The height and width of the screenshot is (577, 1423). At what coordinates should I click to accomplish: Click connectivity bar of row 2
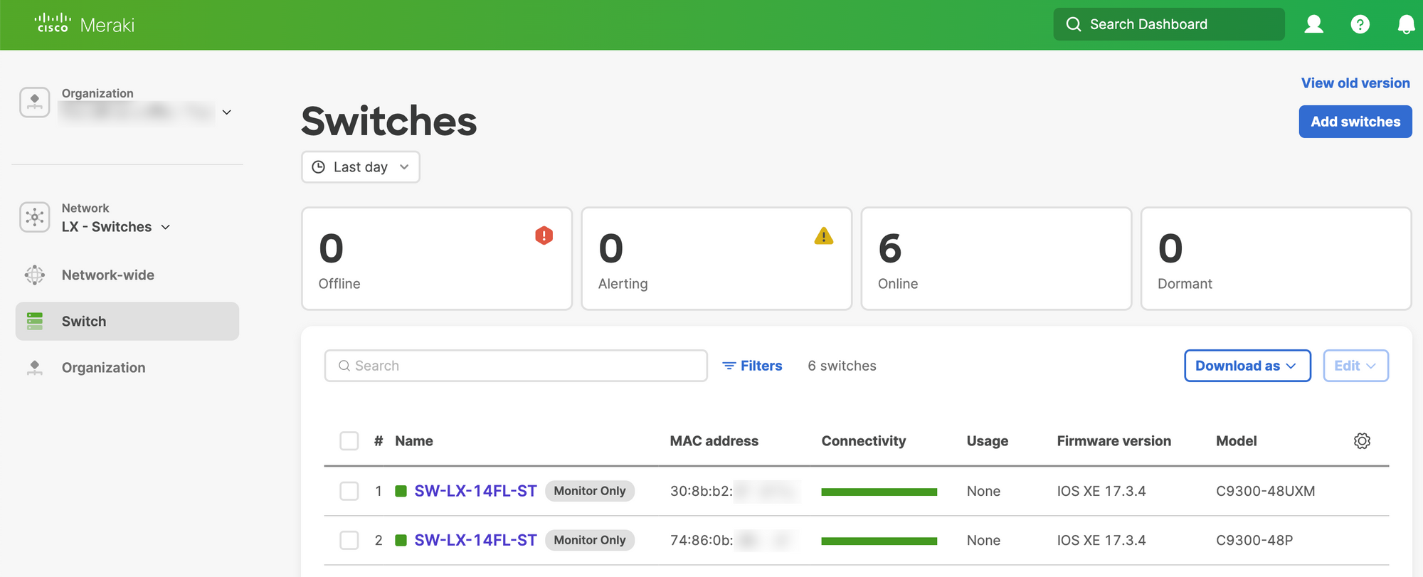pos(879,541)
